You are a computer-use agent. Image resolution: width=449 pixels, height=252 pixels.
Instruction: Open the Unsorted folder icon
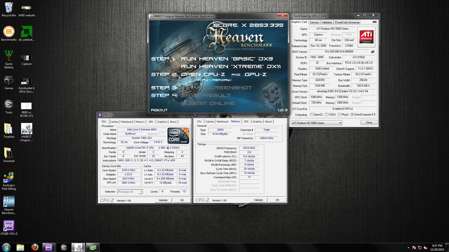9,155
